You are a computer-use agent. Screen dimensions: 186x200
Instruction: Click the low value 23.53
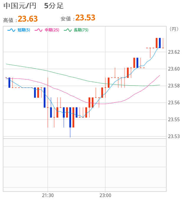tap(85, 18)
